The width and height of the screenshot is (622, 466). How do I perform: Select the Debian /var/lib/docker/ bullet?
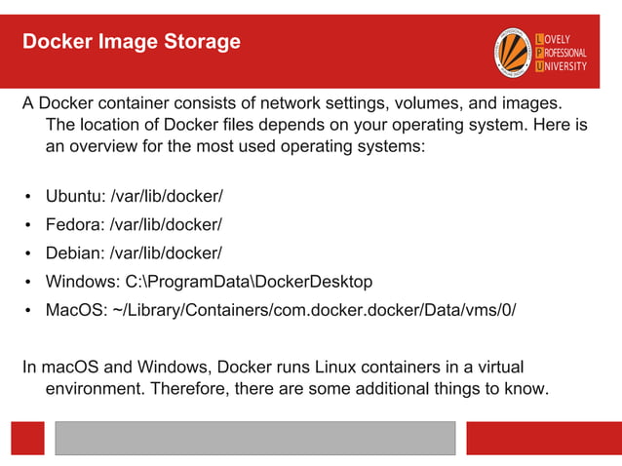(134, 253)
